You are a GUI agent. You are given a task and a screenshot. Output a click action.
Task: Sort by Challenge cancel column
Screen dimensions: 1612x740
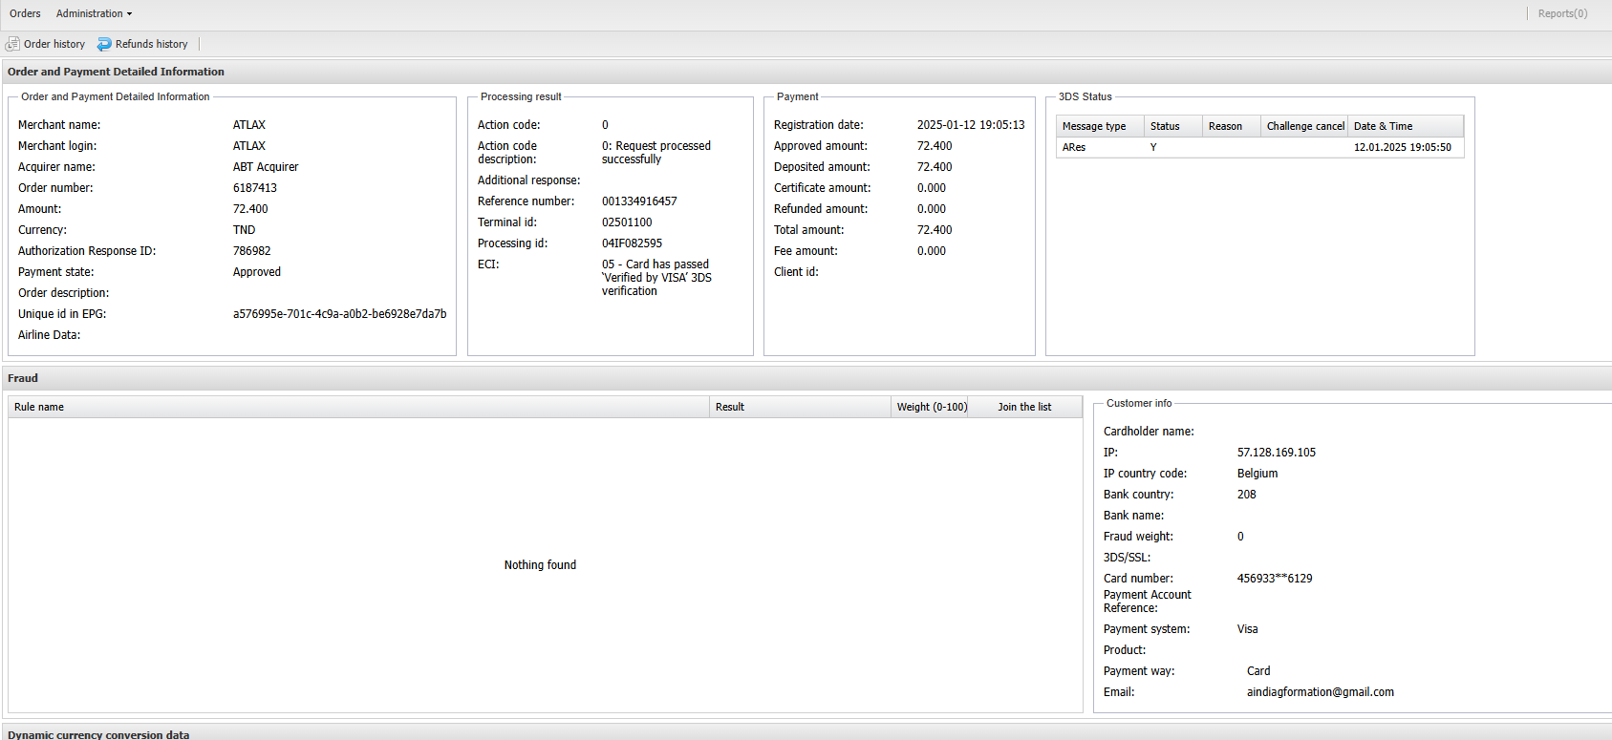tap(1304, 126)
